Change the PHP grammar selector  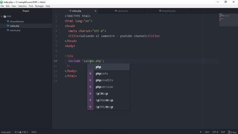pyautogui.click(x=223, y=132)
